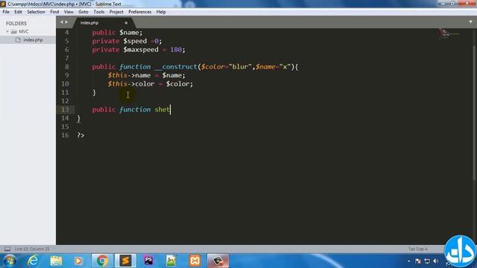Click the closing ?> PHP tag
477x268 pixels.
pos(81,135)
